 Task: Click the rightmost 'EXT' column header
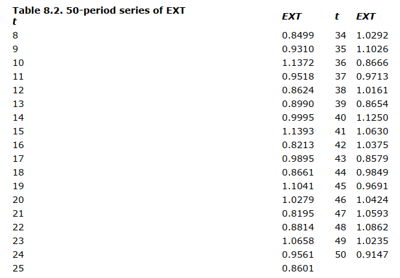[x=365, y=16]
